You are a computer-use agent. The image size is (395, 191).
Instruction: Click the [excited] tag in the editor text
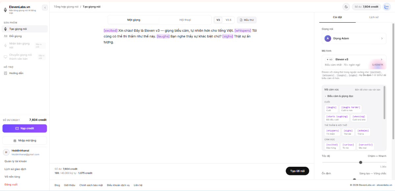[111, 30]
